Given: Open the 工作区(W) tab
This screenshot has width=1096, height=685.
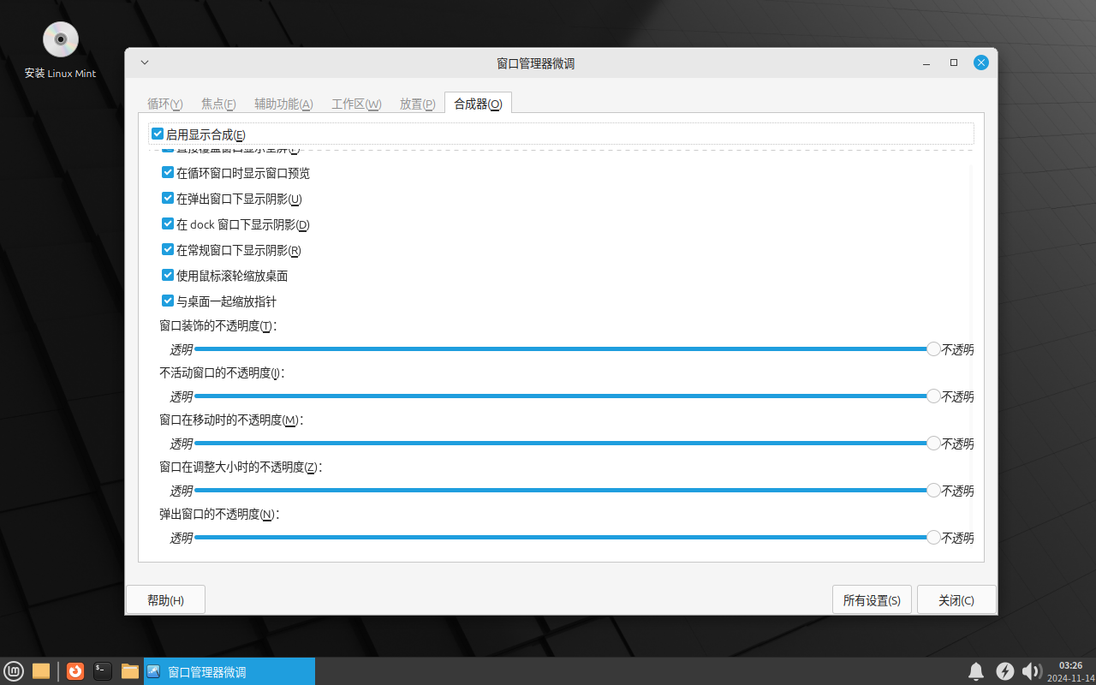Looking at the screenshot, I should click(356, 104).
